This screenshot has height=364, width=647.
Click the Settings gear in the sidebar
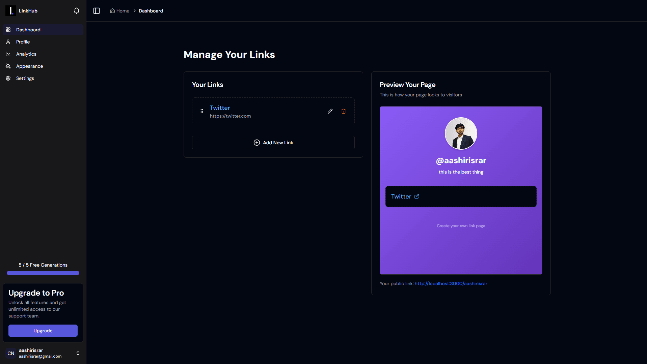tap(8, 78)
